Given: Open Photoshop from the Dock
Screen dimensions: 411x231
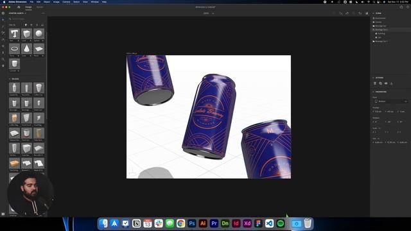Looking at the screenshot, I should (191, 223).
